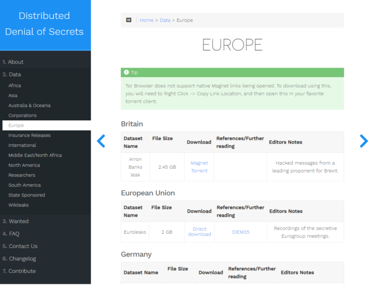Go to previous page with left arrow
The width and height of the screenshot is (373, 285).
point(101,141)
